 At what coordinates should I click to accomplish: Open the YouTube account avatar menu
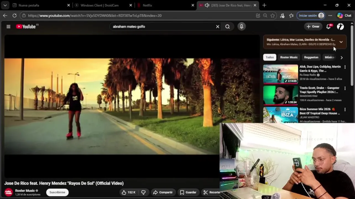coord(340,27)
